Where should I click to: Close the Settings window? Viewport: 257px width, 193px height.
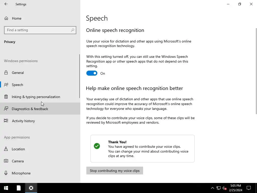pos(251,4)
